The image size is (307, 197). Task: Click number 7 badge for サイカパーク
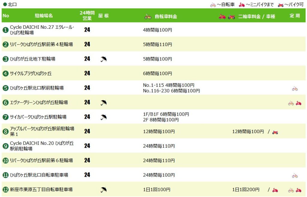click(5, 117)
